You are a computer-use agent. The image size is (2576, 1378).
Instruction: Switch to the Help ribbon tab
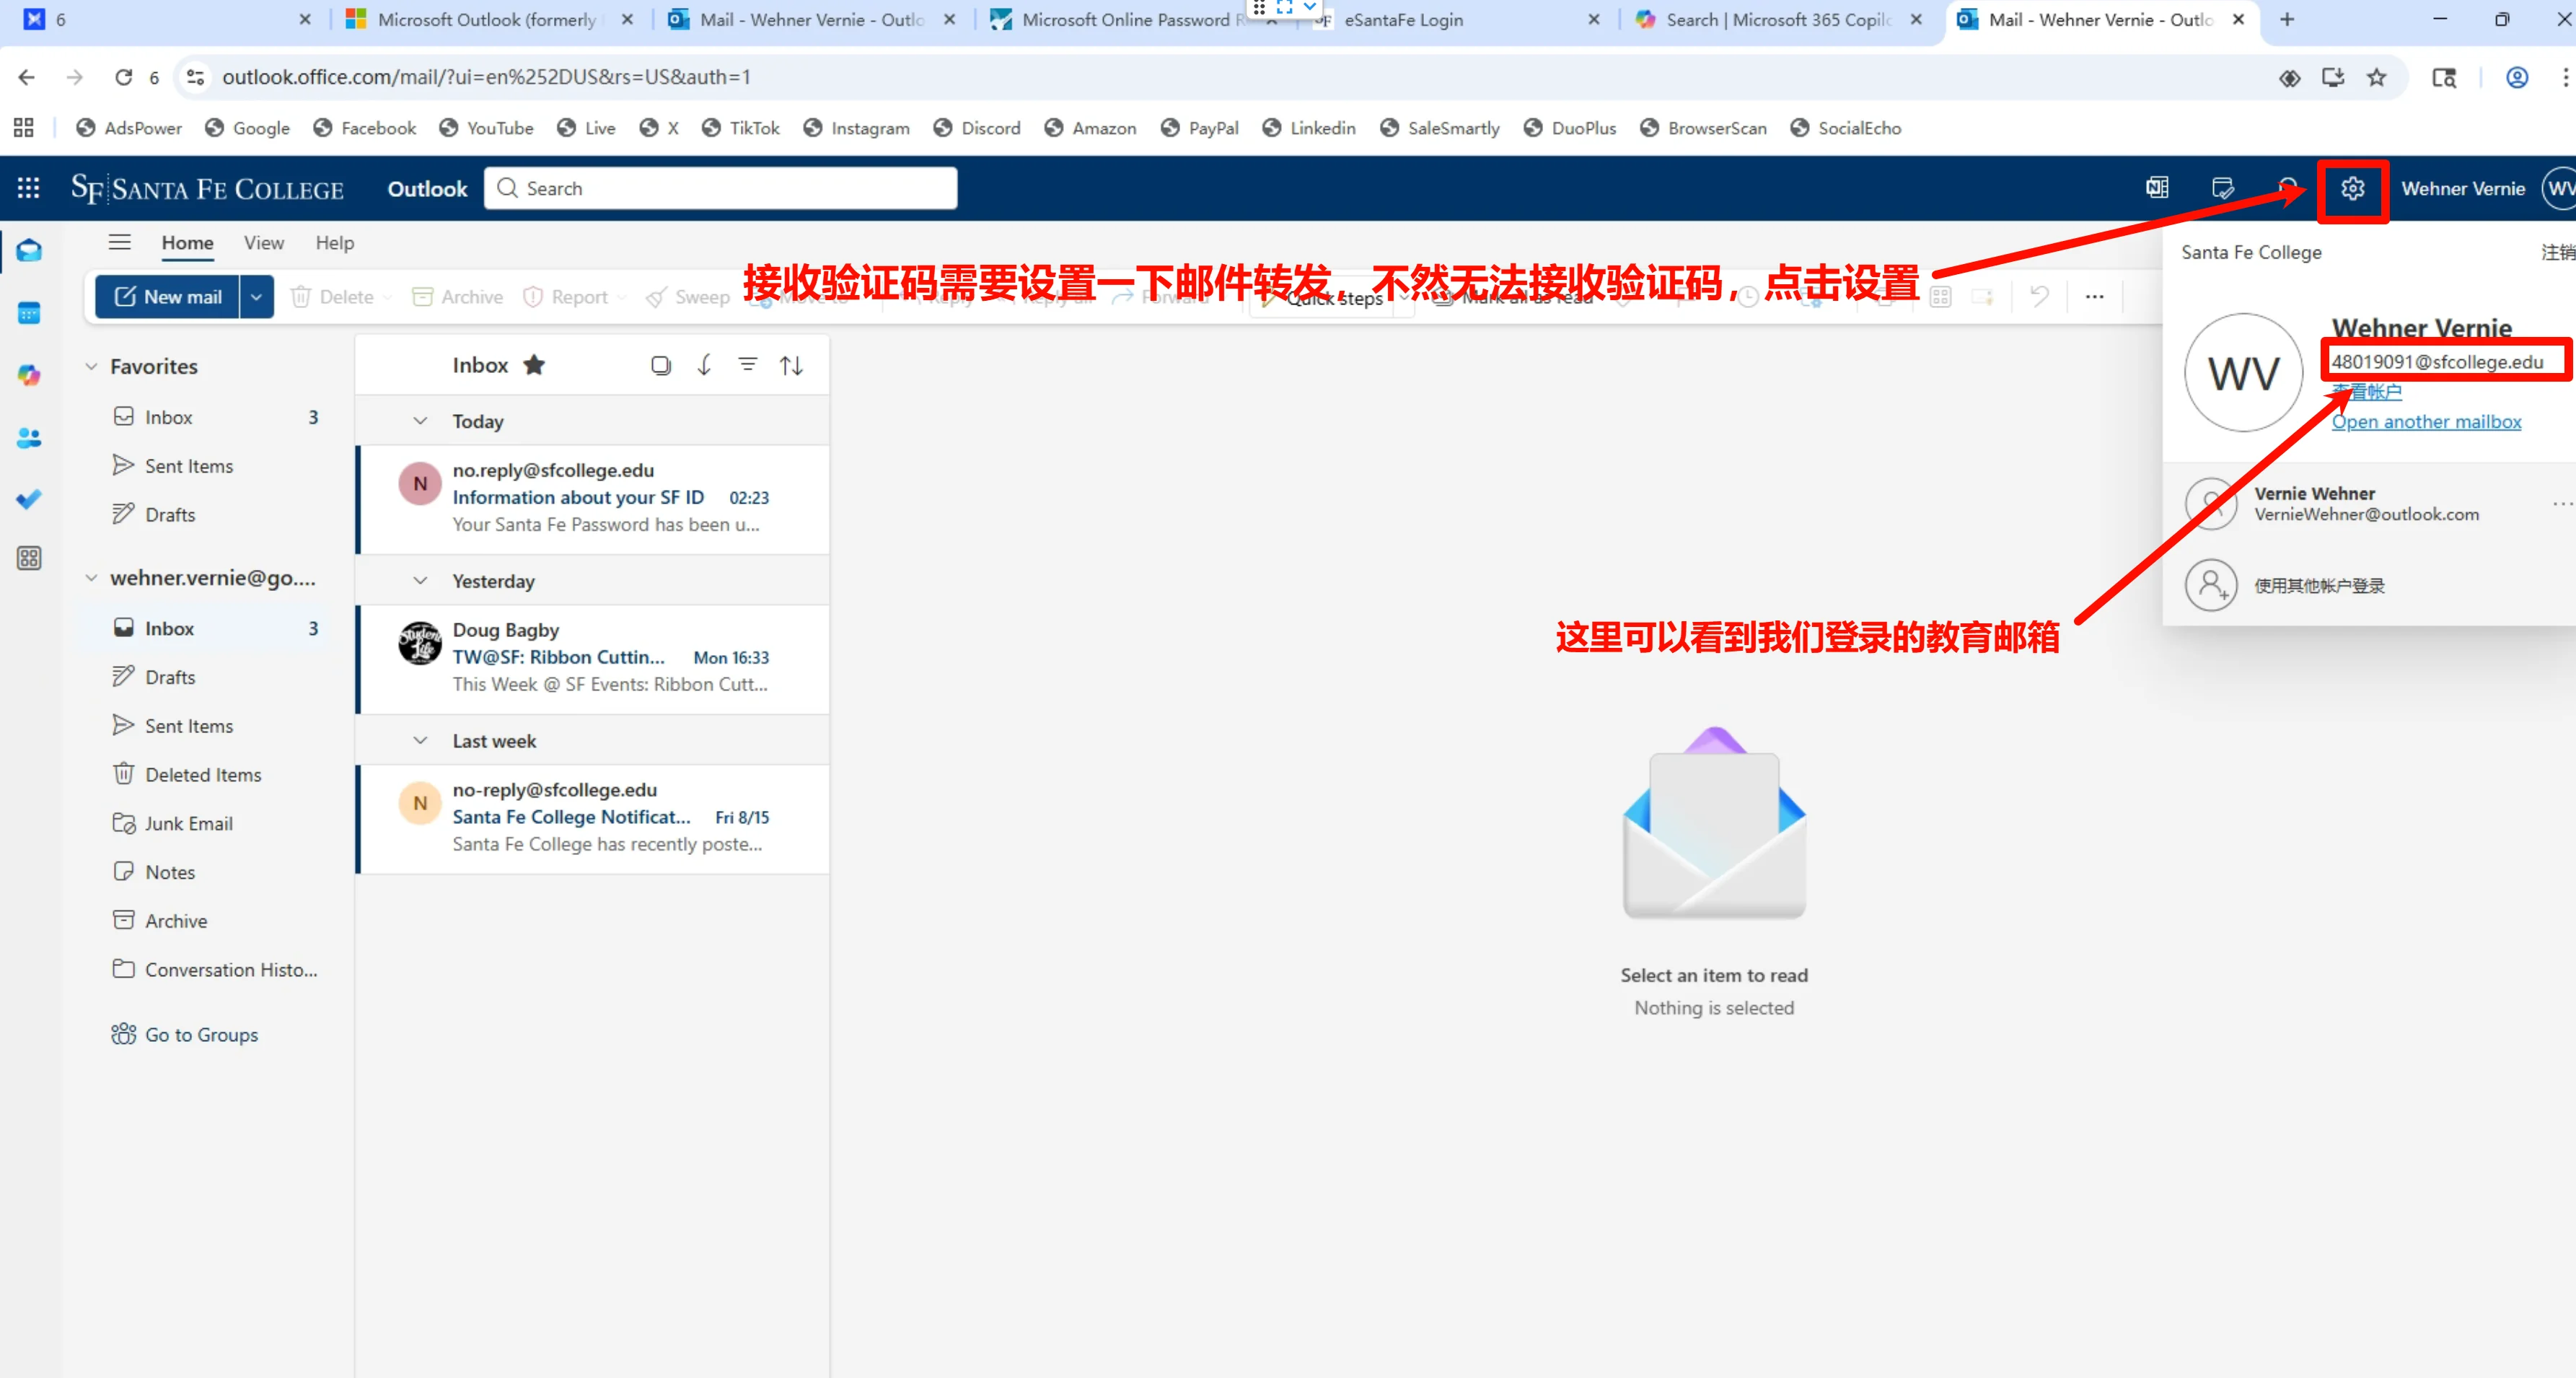point(335,243)
